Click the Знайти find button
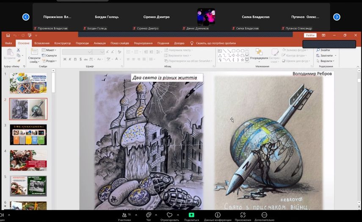 tap(324, 50)
